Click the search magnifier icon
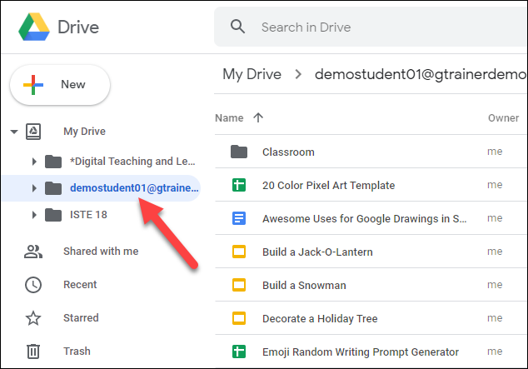Image resolution: width=528 pixels, height=369 pixels. coord(237,27)
